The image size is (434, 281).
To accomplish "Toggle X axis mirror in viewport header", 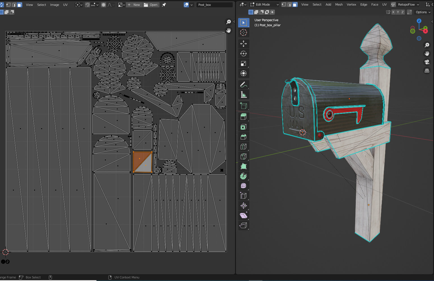I will 393,12.
